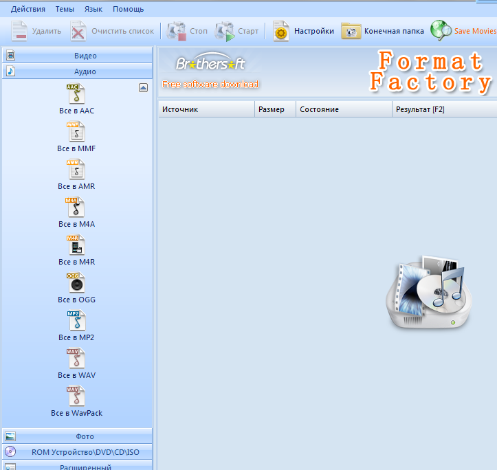Image resolution: width=497 pixels, height=470 pixels.
Task: Click the scroll-up arrow in the audio list
Action: click(143, 88)
